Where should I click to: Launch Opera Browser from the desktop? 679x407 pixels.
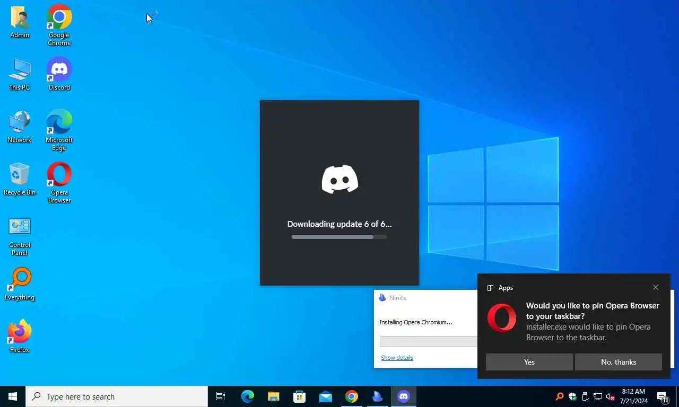(x=59, y=183)
